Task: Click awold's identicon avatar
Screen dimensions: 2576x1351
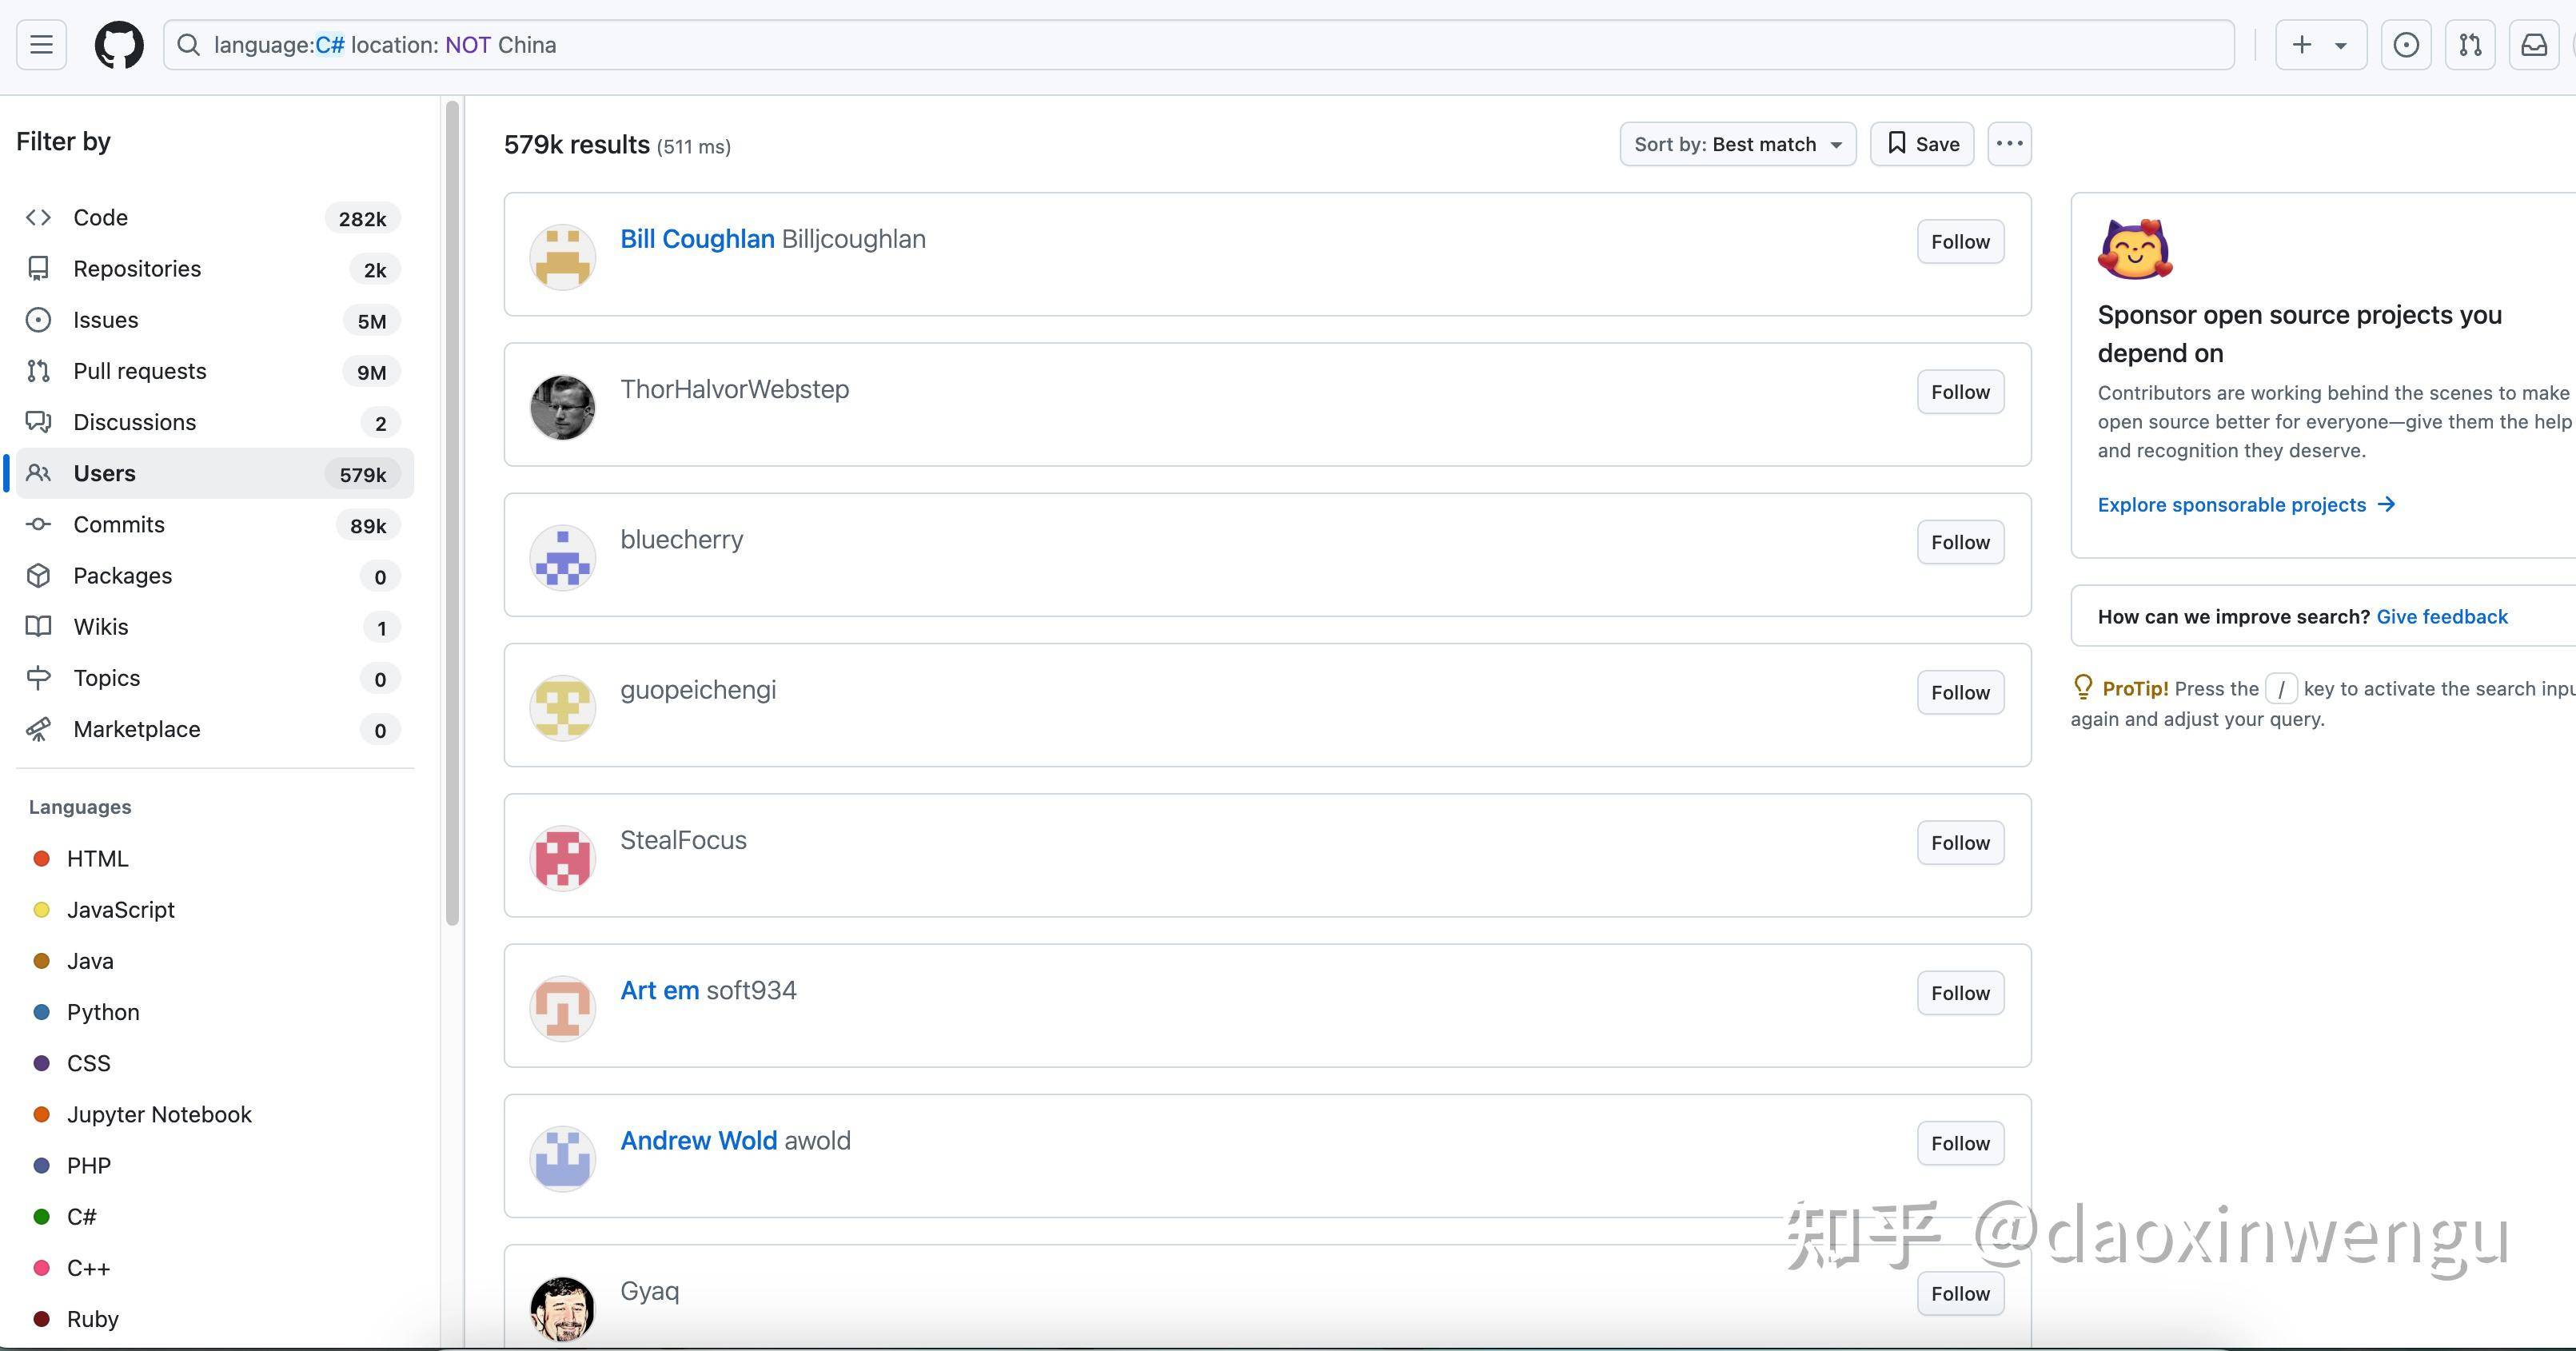Action: tap(562, 1159)
